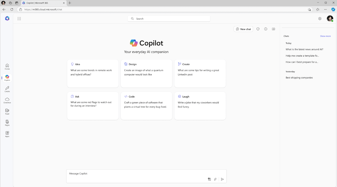Click the Search box at top
This screenshot has width=337, height=187.
coord(169,19)
